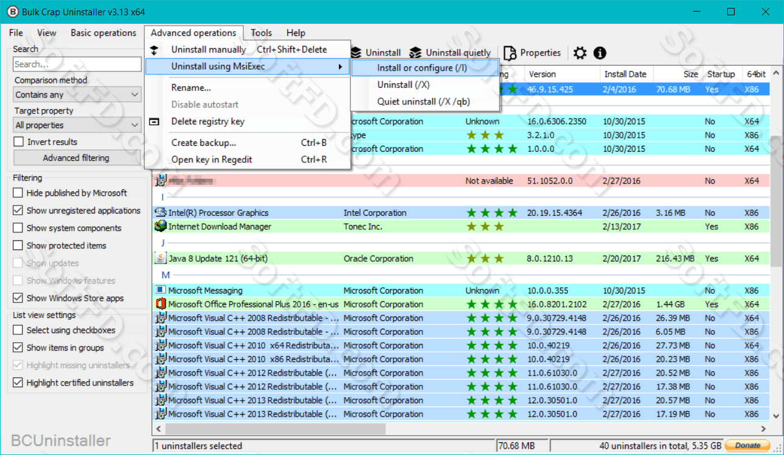
Task: Open the Basic operations menu
Action: pos(104,33)
